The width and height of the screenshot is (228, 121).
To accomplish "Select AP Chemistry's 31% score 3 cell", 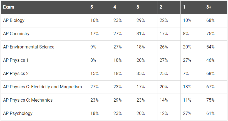I will [x=141, y=34].
